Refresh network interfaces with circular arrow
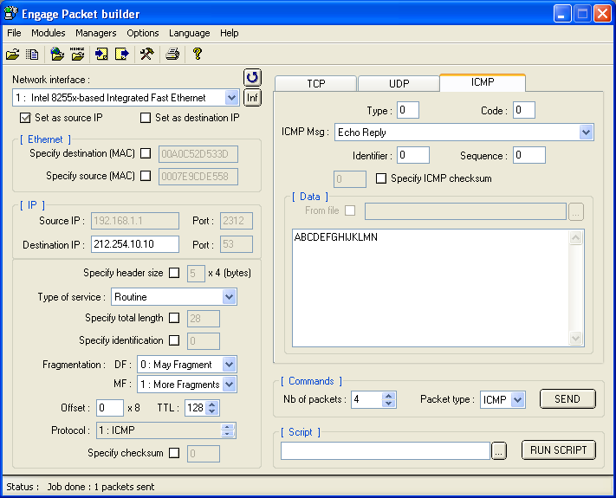The width and height of the screenshot is (616, 498). 252,77
